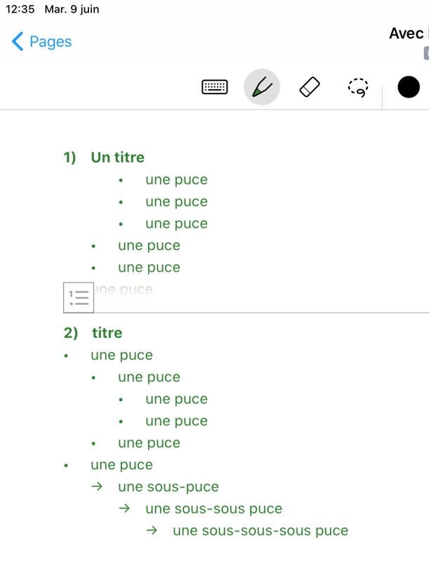The width and height of the screenshot is (429, 562).
Task: Tap the "2)" list number
Action: [71, 333]
